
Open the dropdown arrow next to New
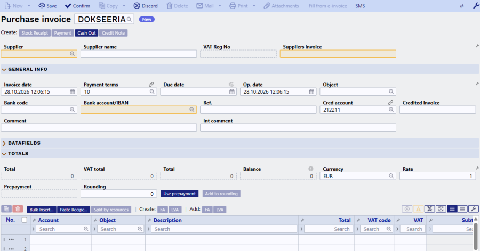click(x=29, y=6)
